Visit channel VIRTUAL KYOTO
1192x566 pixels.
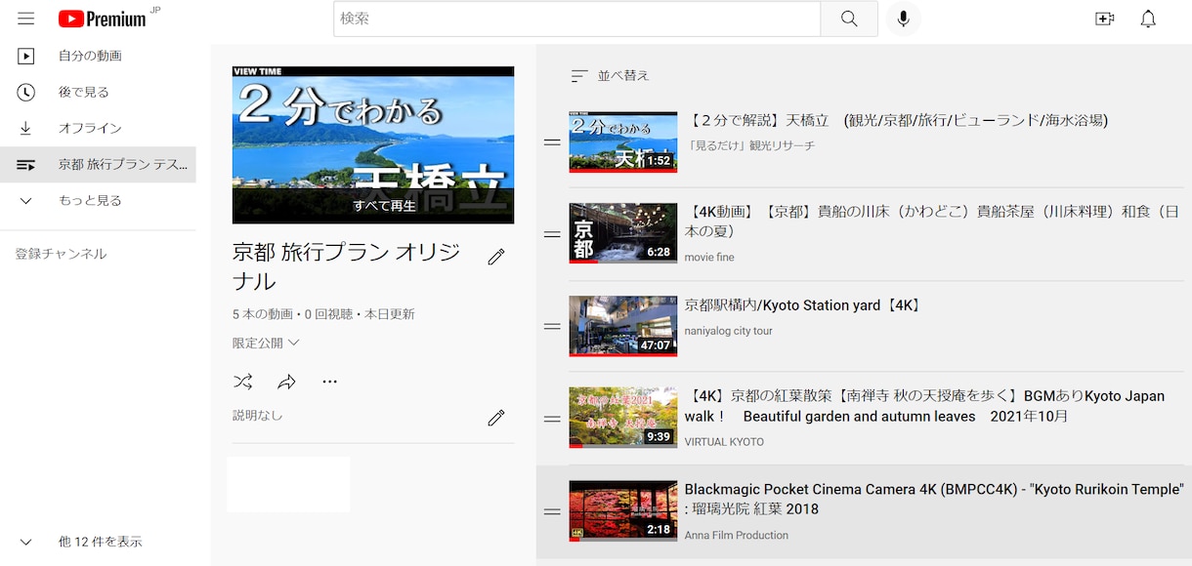(724, 441)
